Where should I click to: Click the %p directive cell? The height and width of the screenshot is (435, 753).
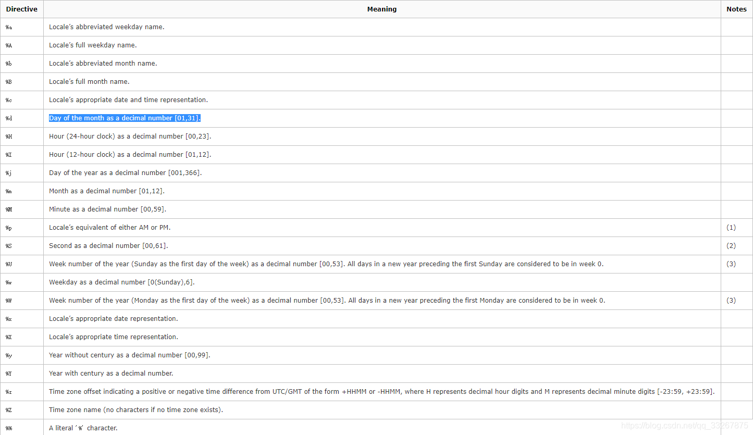pyautogui.click(x=22, y=228)
